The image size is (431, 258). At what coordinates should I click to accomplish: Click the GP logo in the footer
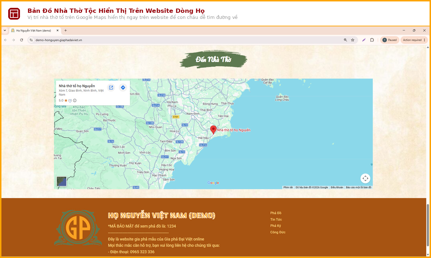(x=78, y=228)
